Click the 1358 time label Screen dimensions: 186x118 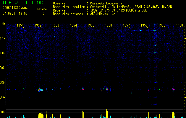(x=144, y=25)
